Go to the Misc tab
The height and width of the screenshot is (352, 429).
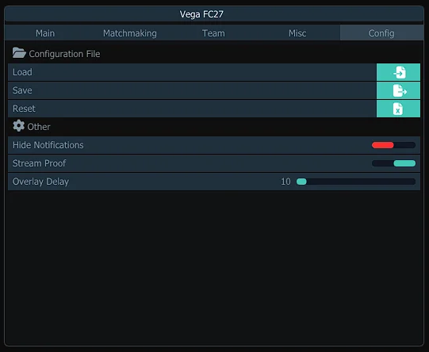(297, 33)
